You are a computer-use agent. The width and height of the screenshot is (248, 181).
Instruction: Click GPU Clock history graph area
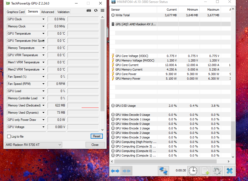[83, 19]
